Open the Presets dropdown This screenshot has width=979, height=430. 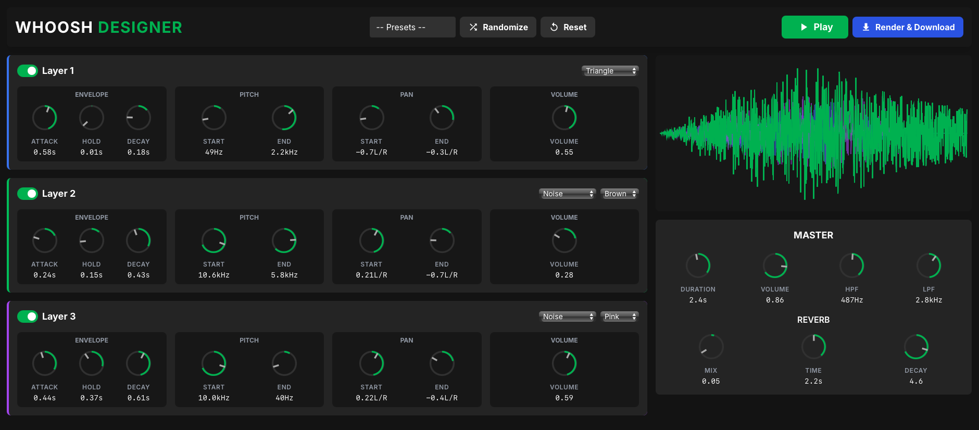tap(412, 27)
